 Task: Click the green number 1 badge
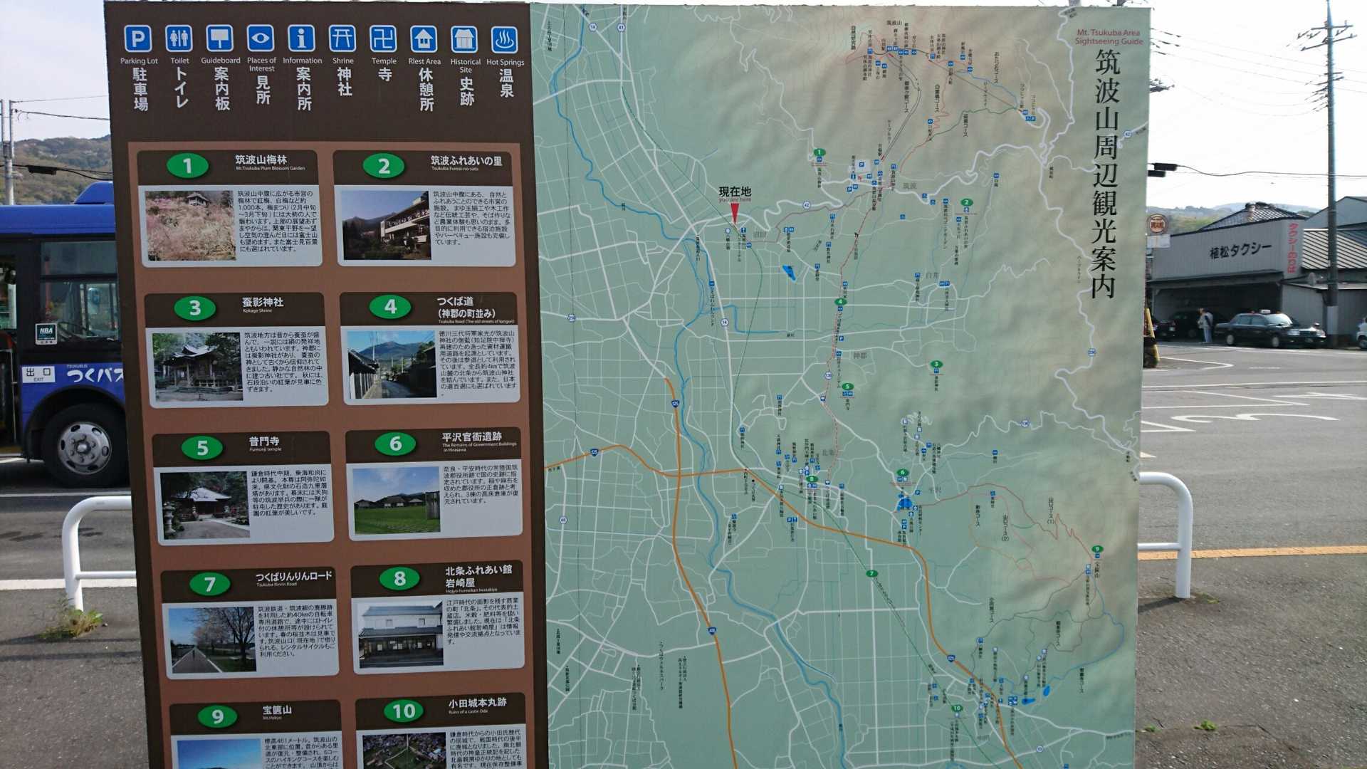click(x=187, y=166)
